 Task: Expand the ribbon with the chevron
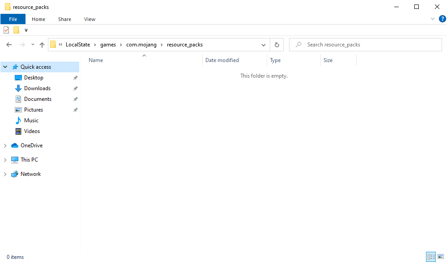[x=433, y=19]
